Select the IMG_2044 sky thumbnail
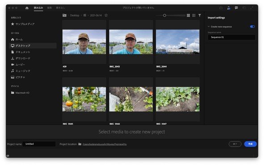The height and width of the screenshot is (165, 264). pos(178,42)
